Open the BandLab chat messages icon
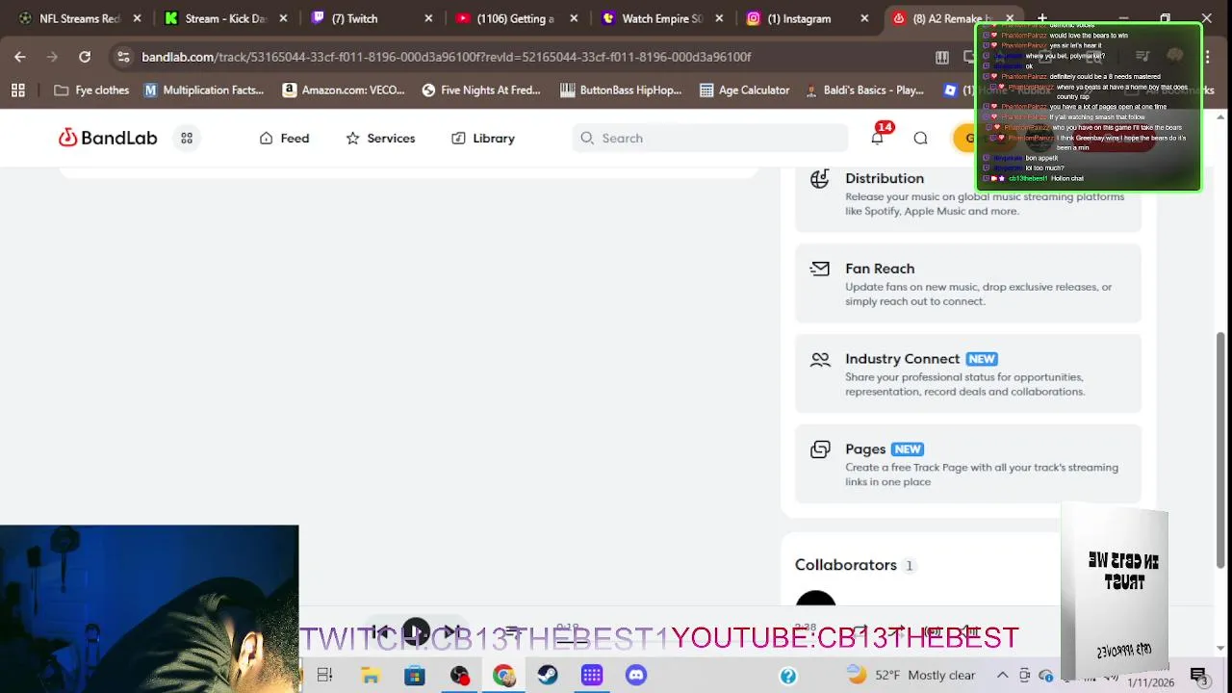The width and height of the screenshot is (1232, 693). pyautogui.click(x=920, y=138)
